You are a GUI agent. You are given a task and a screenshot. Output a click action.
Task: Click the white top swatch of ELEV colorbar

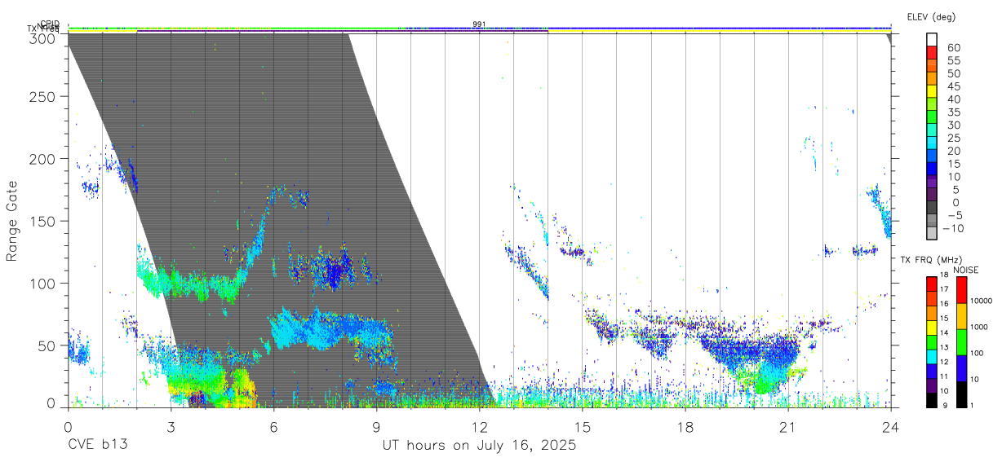pyautogui.click(x=932, y=40)
